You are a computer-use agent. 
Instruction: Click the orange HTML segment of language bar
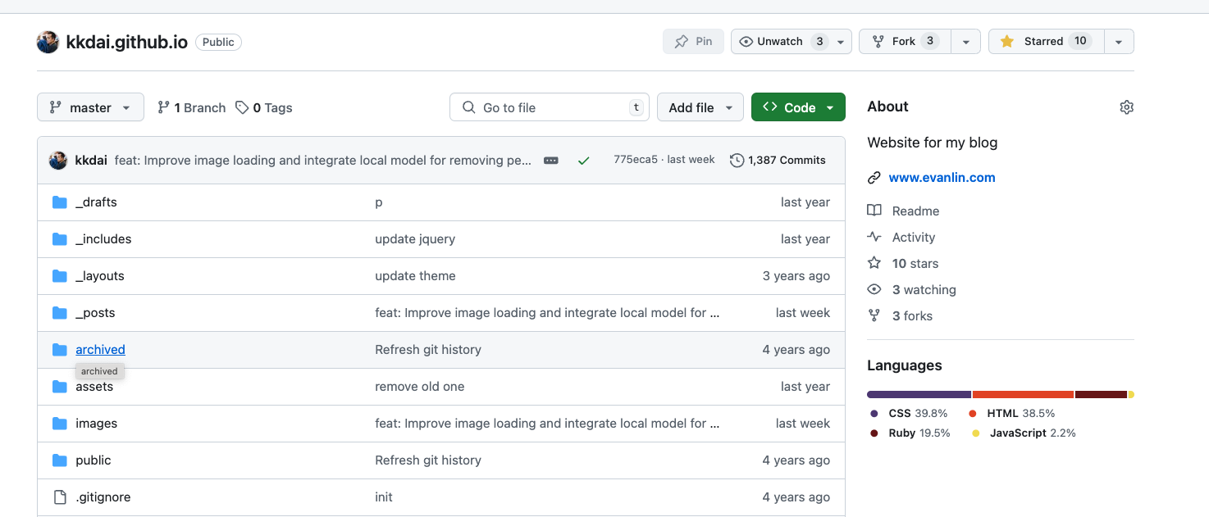click(x=1023, y=394)
